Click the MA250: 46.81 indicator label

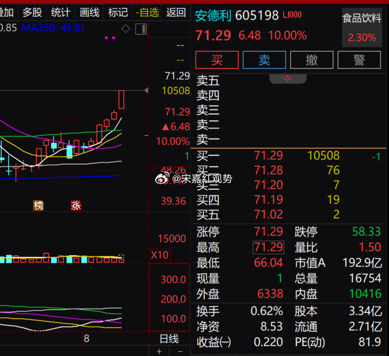[x=53, y=28]
